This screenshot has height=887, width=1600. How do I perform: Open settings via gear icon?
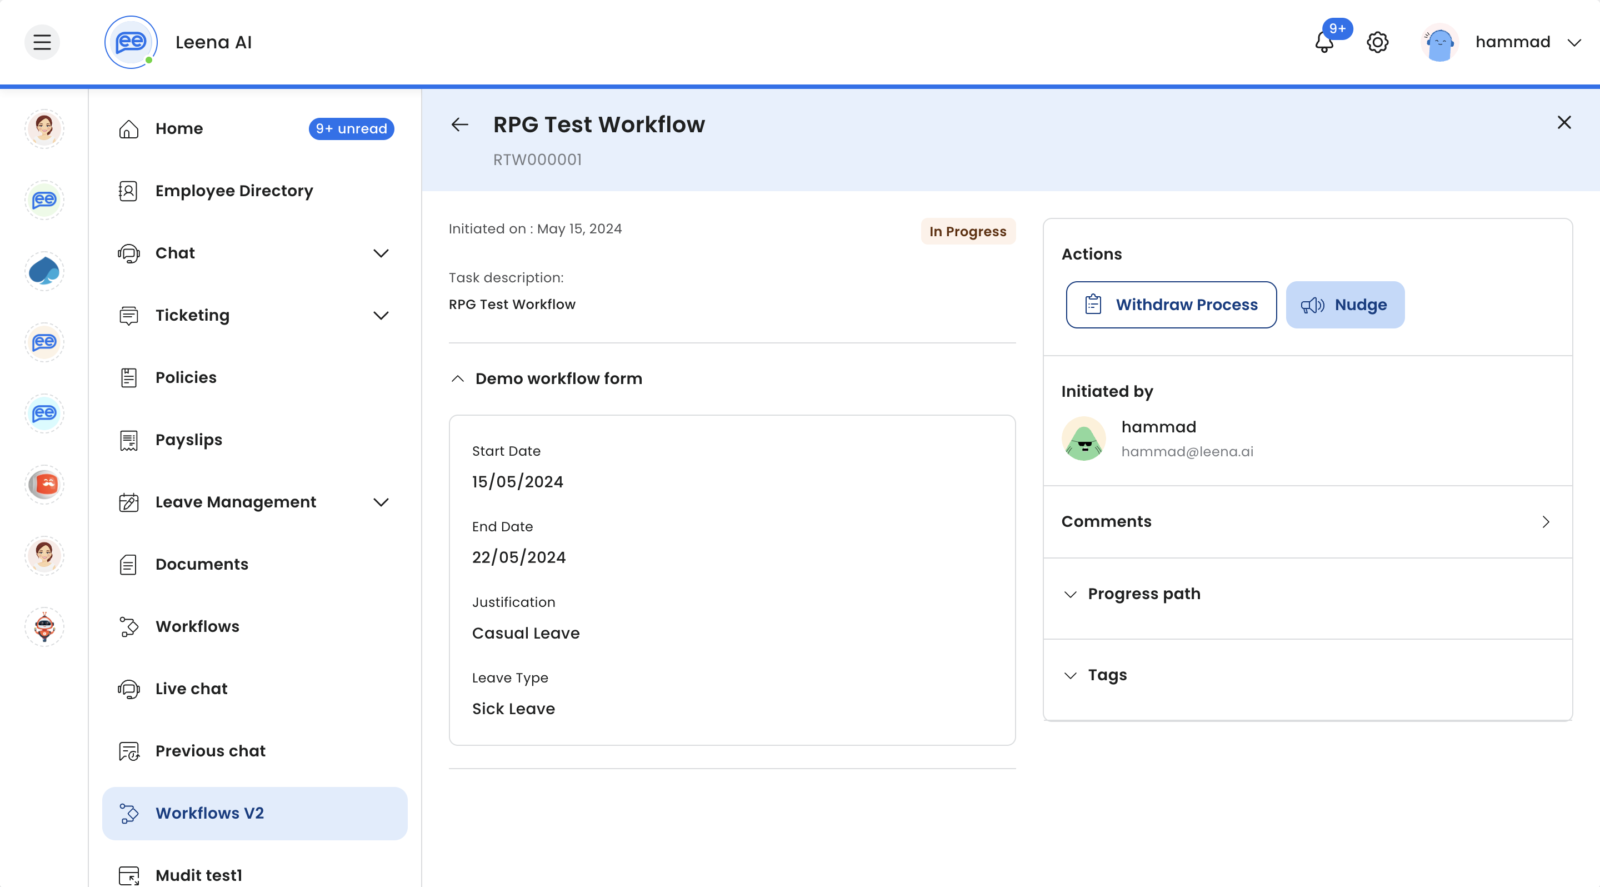point(1377,42)
